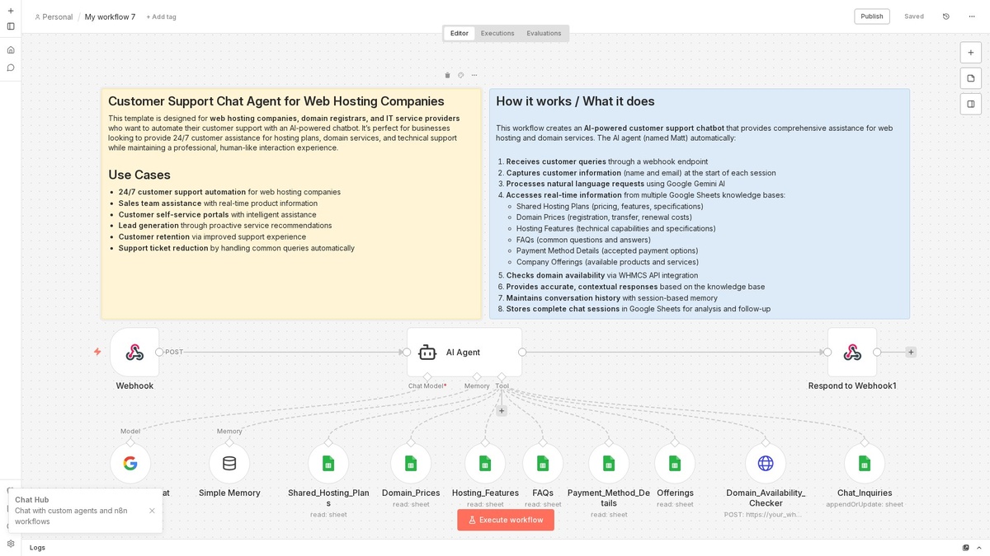Image resolution: width=990 pixels, height=556 pixels.
Task: Click the 'appendOrUpdate: sheet' subtitle
Action: click(865, 504)
